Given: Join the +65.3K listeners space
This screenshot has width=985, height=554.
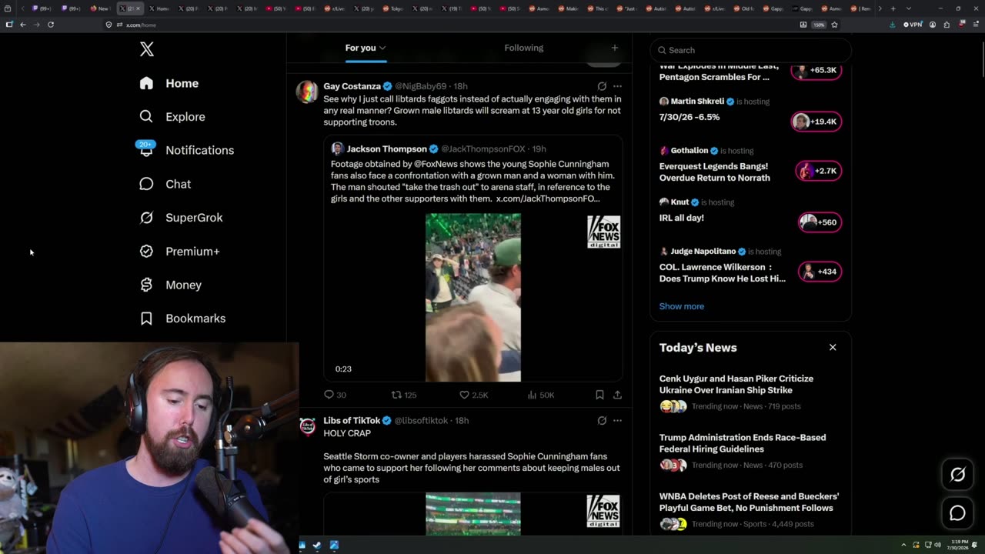Looking at the screenshot, I should [816, 70].
